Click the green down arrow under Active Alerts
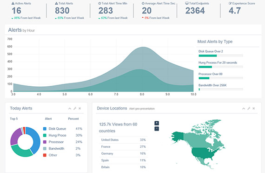The height and width of the screenshot is (173, 265). [x=13, y=18]
